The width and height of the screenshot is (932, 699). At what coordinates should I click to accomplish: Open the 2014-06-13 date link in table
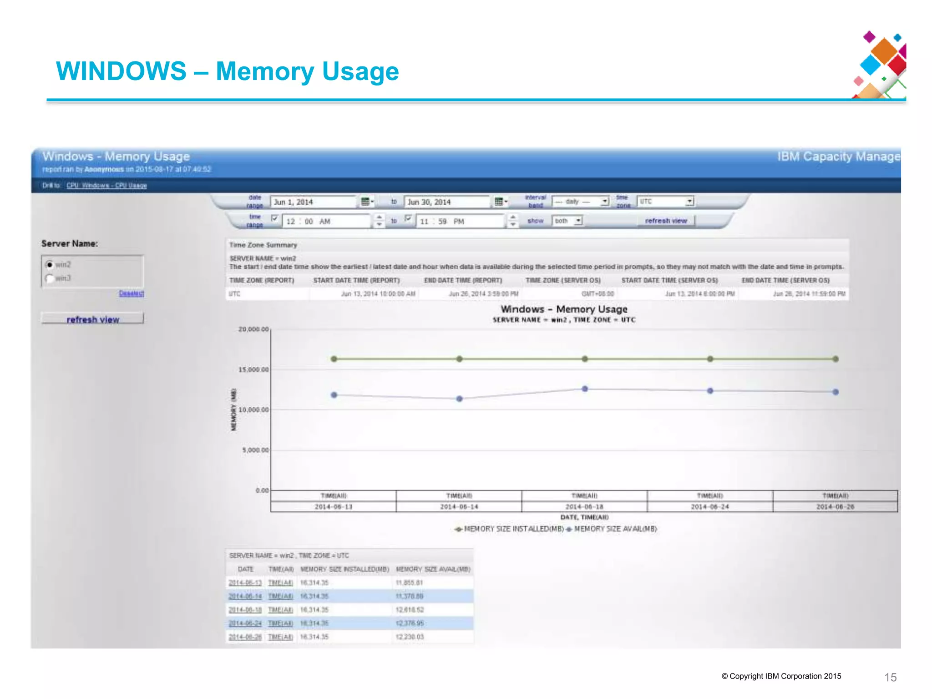245,583
